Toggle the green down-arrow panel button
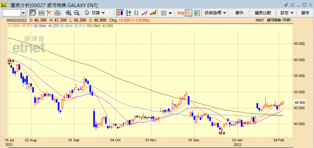The image size is (314, 148). click(x=197, y=13)
